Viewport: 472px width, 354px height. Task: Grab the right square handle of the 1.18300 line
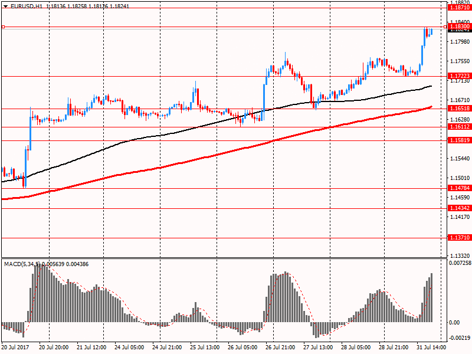click(x=445, y=27)
